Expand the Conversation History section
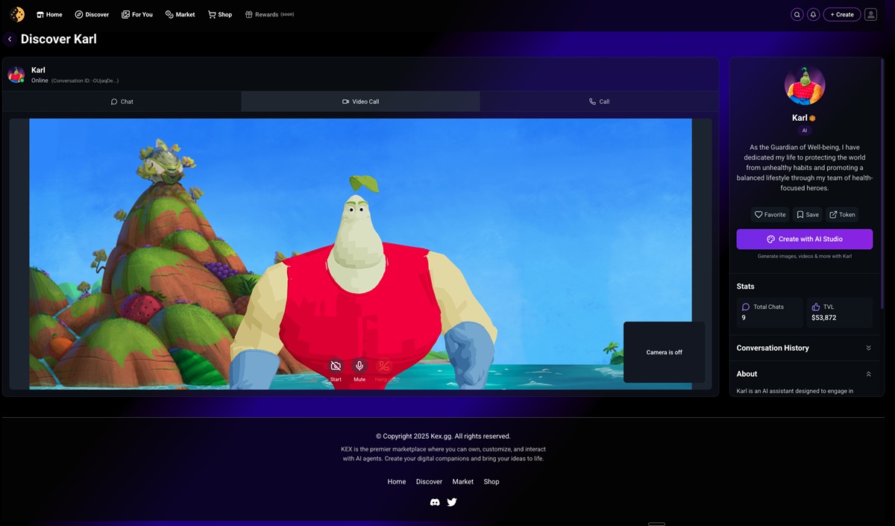 [804, 348]
